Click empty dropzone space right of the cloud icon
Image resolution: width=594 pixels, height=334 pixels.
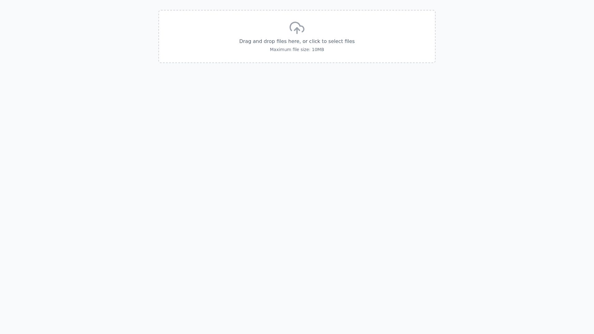(x=371, y=28)
